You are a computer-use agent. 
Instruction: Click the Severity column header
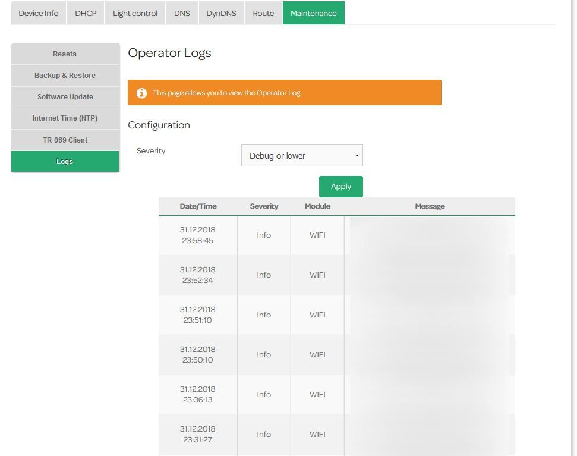click(x=264, y=206)
